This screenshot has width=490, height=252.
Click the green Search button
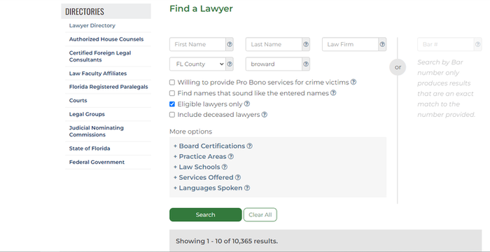pyautogui.click(x=205, y=215)
